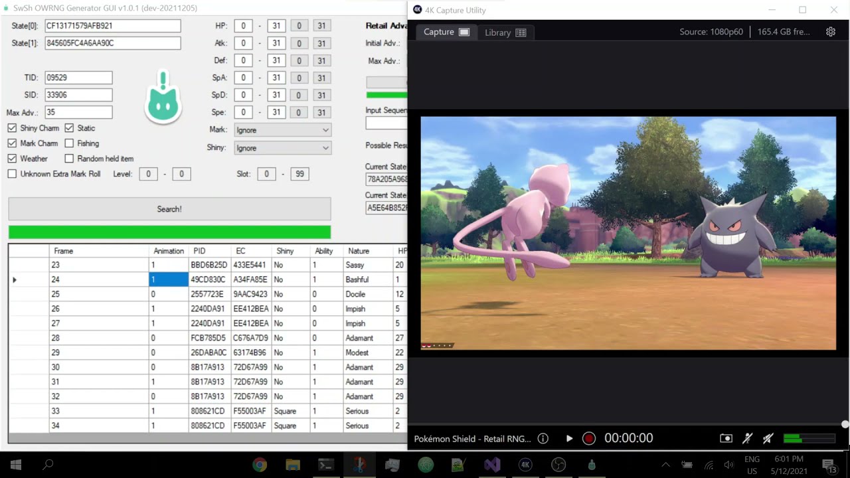This screenshot has height=478, width=850.
Task: Open the taskbar search magnifier
Action: click(x=48, y=465)
